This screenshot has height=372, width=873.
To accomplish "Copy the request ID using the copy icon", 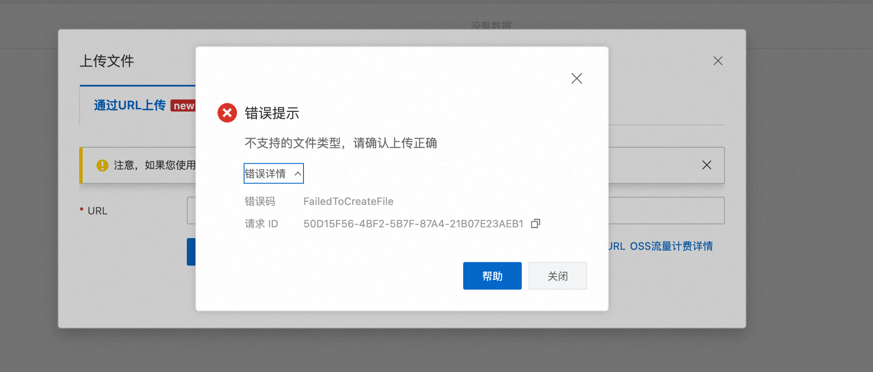I will [x=536, y=223].
